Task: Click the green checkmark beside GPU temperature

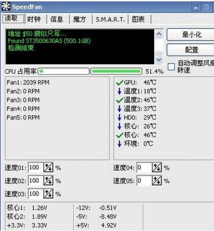Action: pos(119,83)
